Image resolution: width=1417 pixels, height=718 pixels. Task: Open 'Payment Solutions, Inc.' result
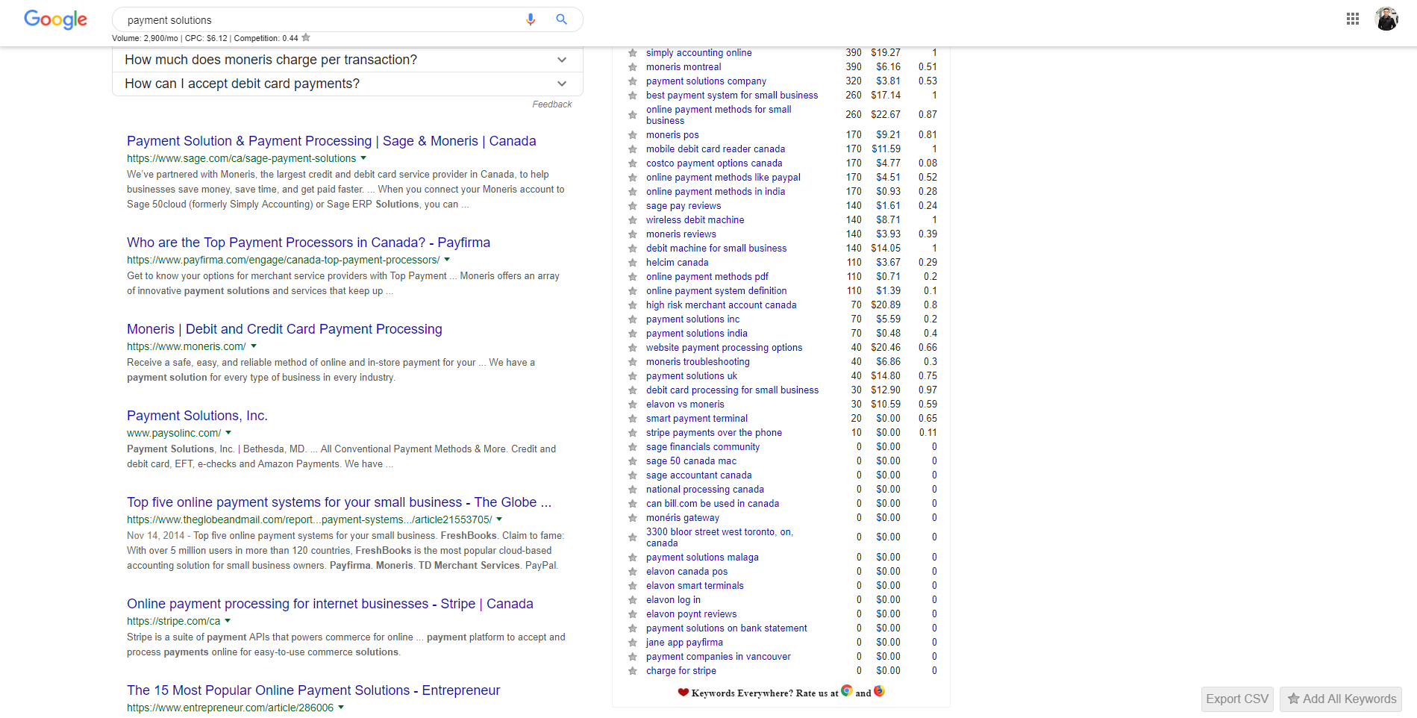[x=197, y=416]
